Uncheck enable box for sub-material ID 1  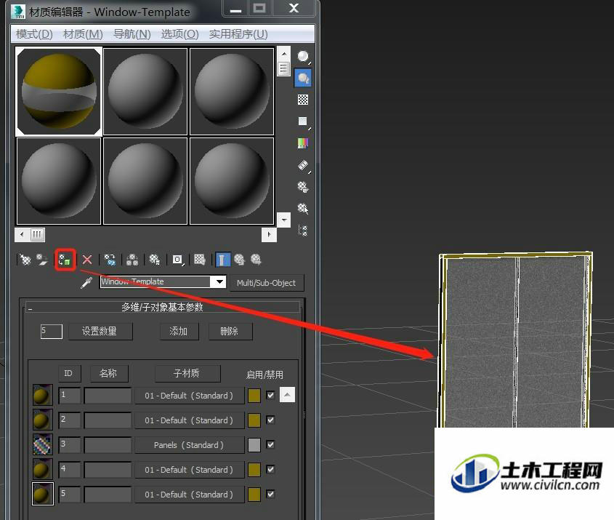tap(270, 396)
